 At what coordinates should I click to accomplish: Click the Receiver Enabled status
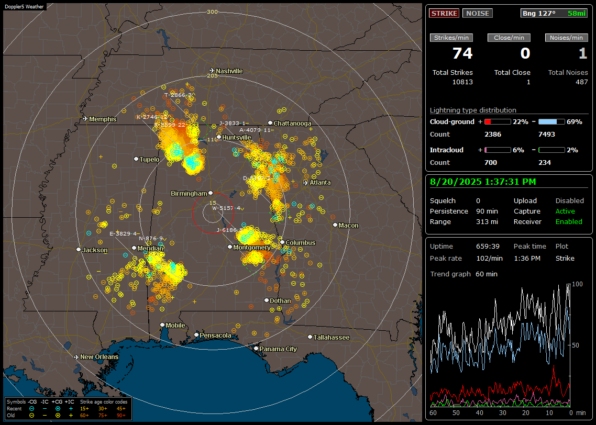[x=569, y=222]
